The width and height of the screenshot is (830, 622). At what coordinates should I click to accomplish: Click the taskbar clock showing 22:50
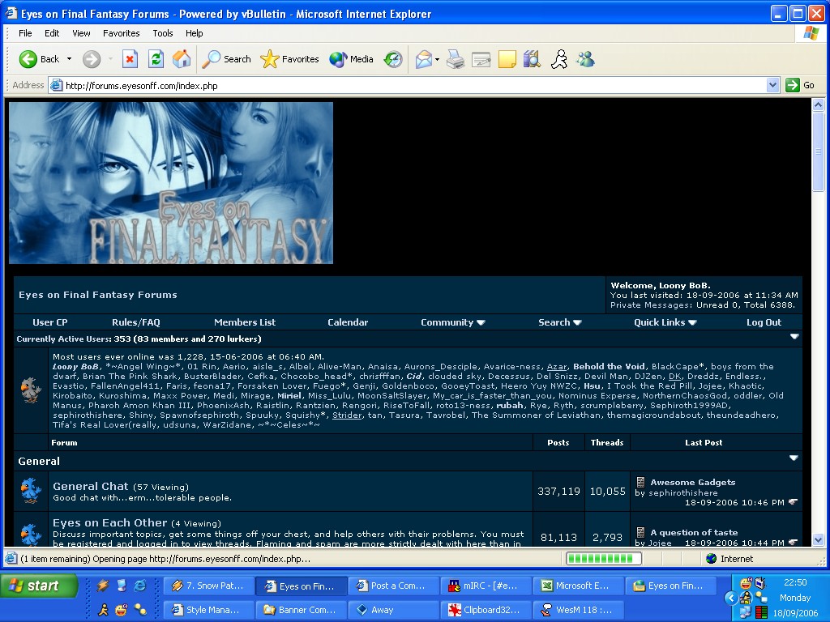click(795, 582)
